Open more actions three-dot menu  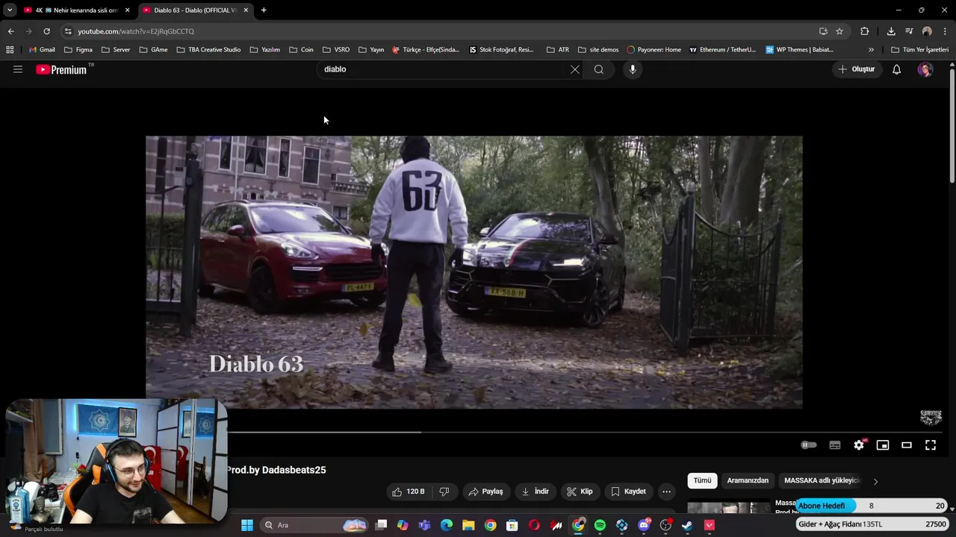tap(666, 492)
